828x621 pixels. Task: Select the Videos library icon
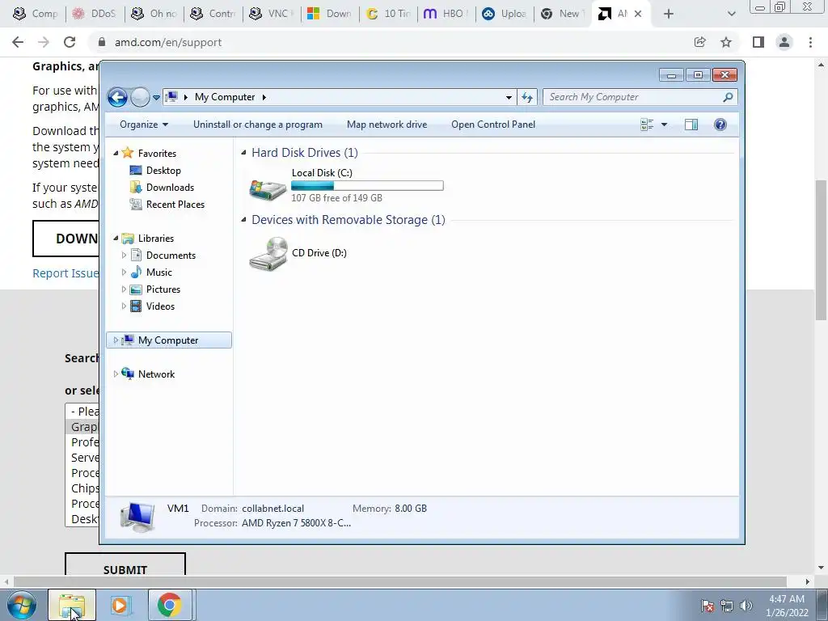point(136,306)
